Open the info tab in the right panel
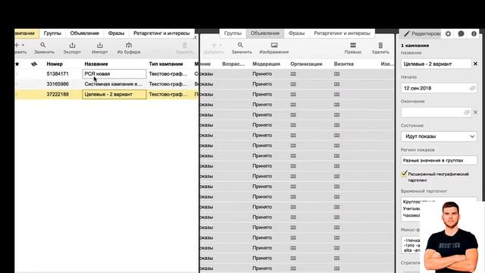This screenshot has width=485, height=273. pyautogui.click(x=474, y=33)
